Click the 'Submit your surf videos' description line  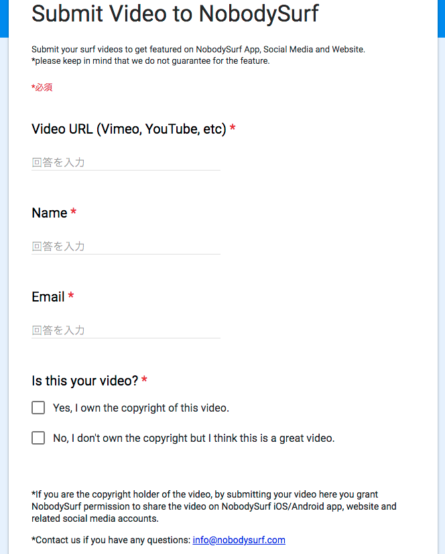pyautogui.click(x=198, y=50)
